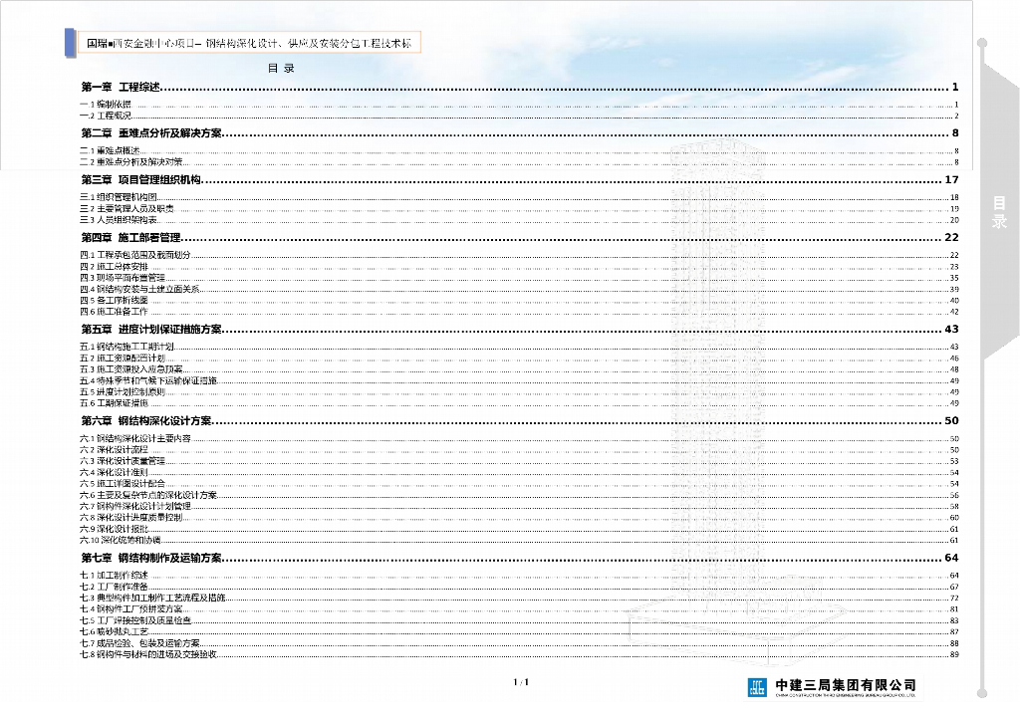Open 第六章 钢结构深化设计方案 chapter entry
The width and height of the screenshot is (1020, 721).
pyautogui.click(x=519, y=421)
